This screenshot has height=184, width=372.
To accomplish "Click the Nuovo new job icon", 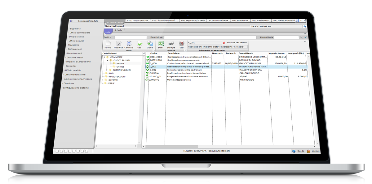I will point(108,44).
